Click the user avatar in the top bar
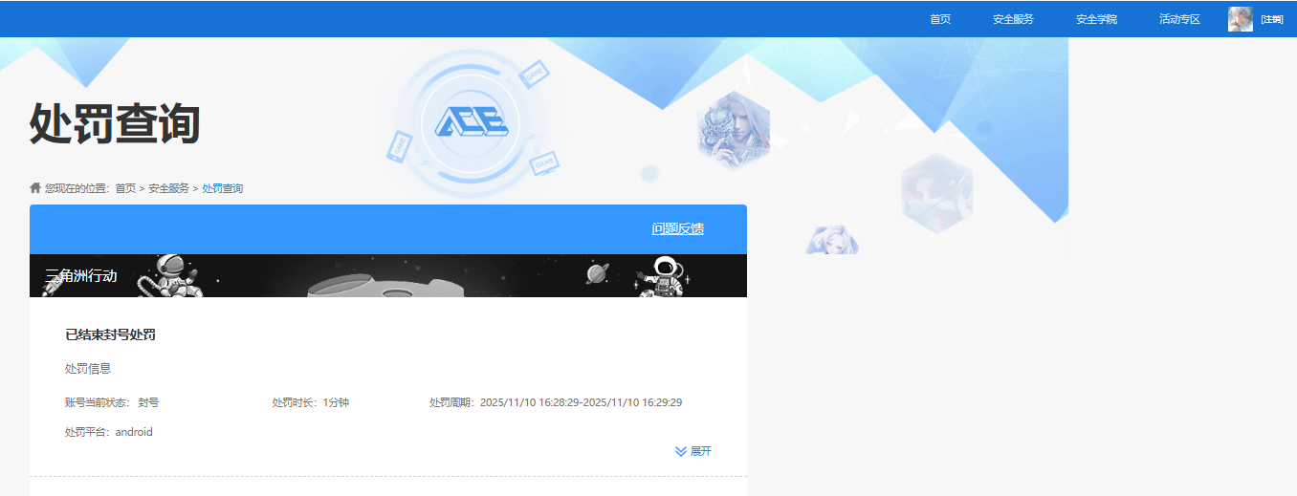 pos(1240,19)
